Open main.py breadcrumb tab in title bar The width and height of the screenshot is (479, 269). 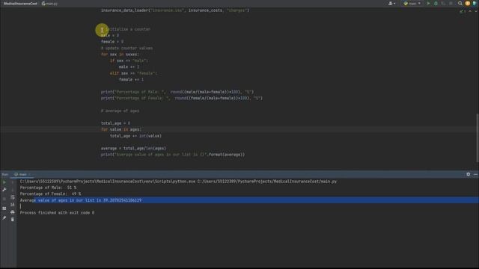pyautogui.click(x=50, y=4)
